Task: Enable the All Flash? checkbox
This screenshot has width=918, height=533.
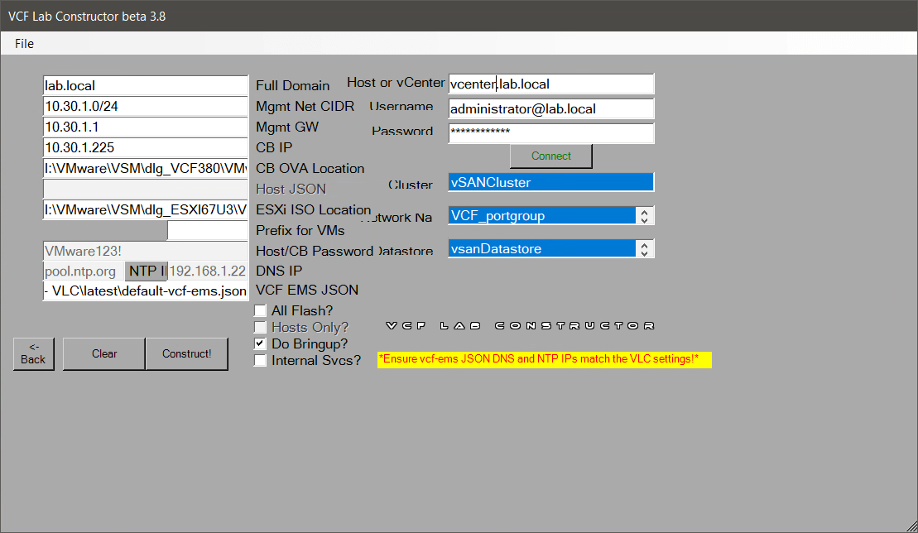Action: (261, 310)
